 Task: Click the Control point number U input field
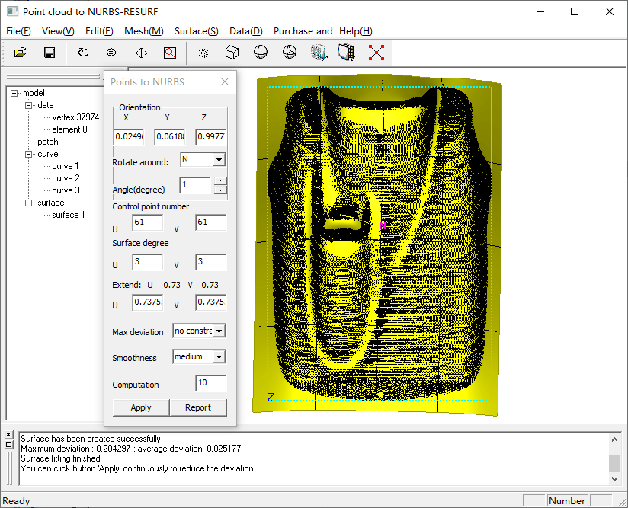[146, 222]
